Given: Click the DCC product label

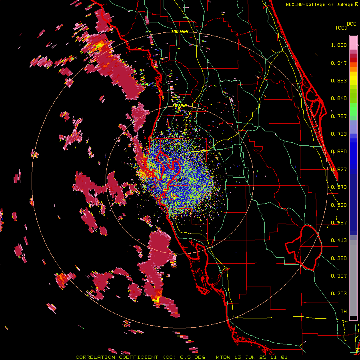Looking at the screenshot, I should [x=352, y=24].
